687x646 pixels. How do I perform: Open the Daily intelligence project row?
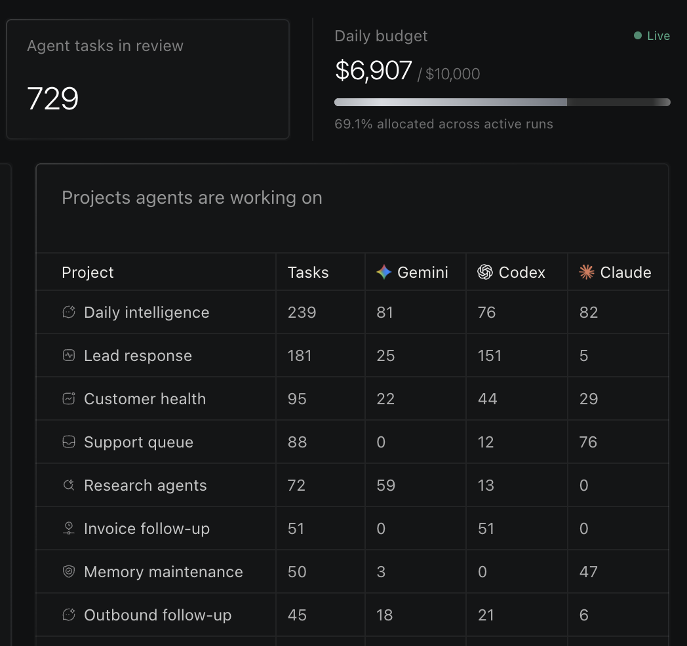tap(352, 313)
